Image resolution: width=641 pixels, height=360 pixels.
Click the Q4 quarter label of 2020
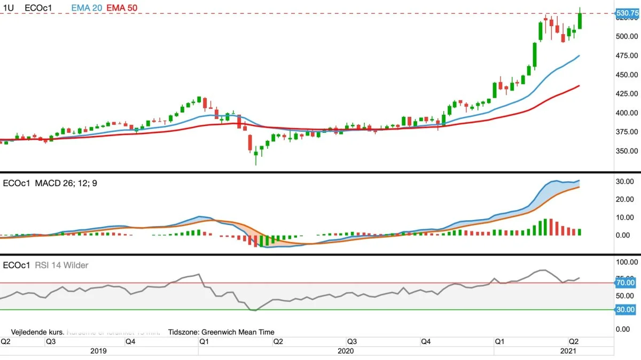425,341
